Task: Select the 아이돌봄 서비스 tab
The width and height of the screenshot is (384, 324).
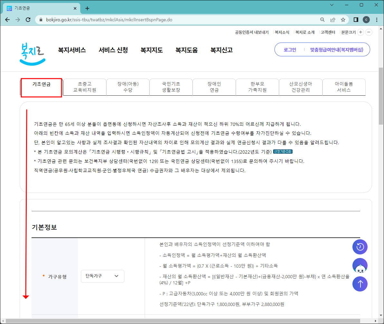Action: tap(344, 87)
